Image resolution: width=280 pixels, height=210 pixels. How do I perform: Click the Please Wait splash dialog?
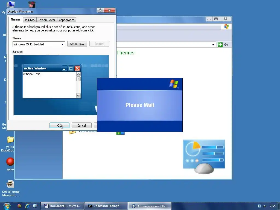[x=140, y=105]
